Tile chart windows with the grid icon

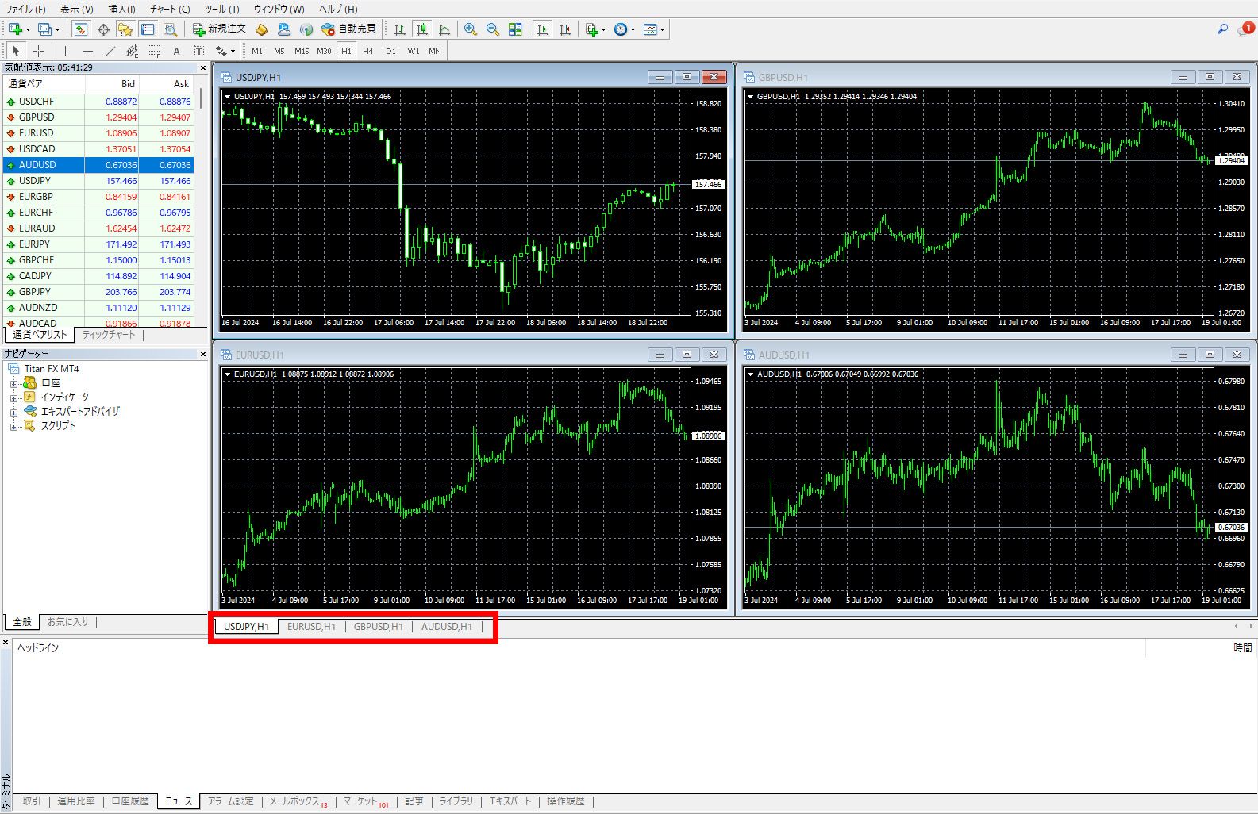pyautogui.click(x=515, y=29)
